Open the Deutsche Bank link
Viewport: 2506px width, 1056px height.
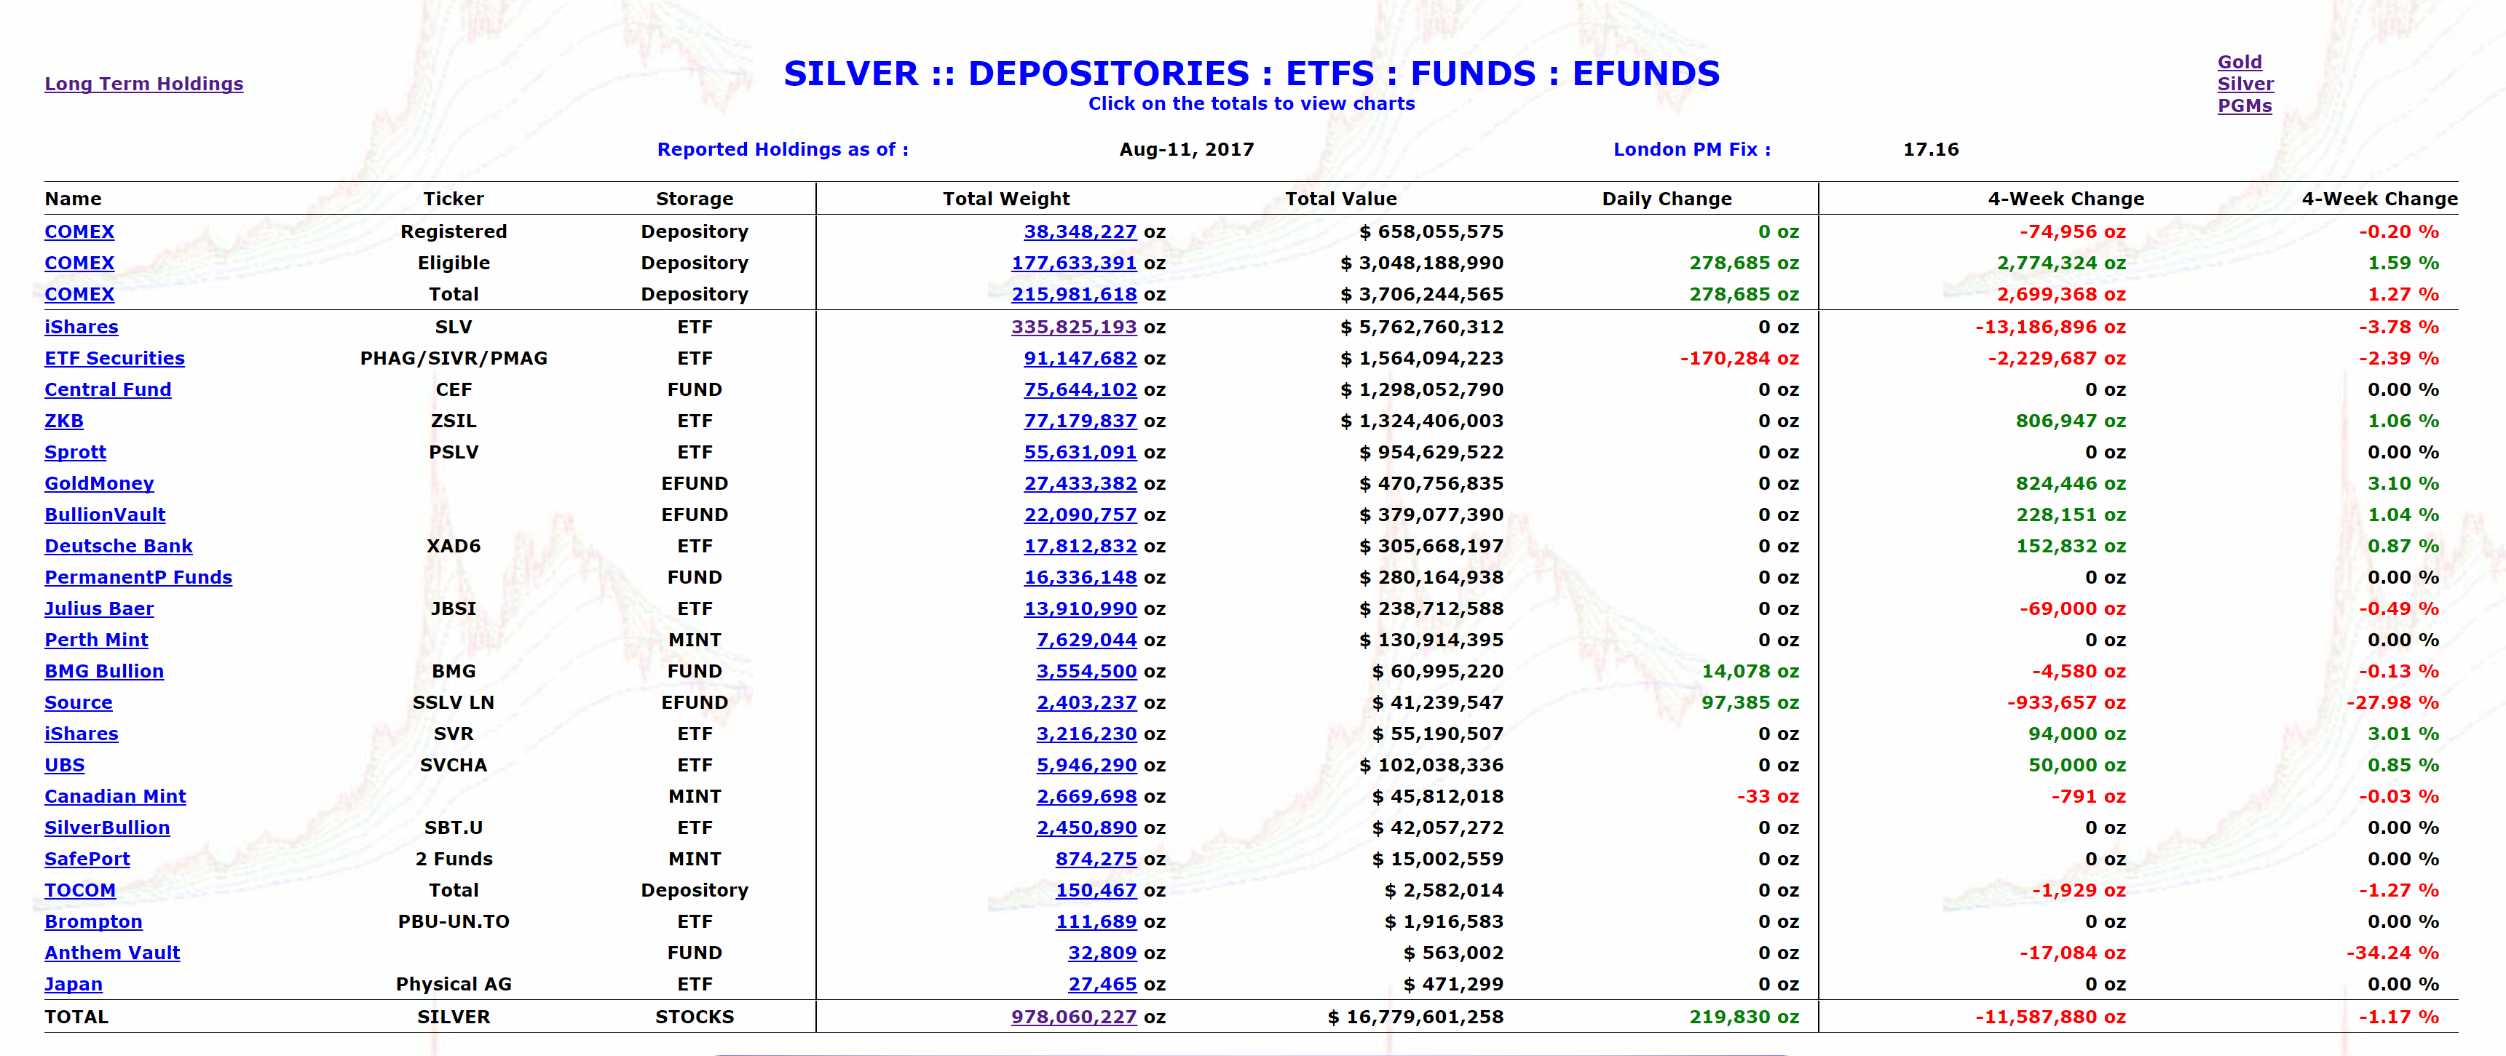119,546
